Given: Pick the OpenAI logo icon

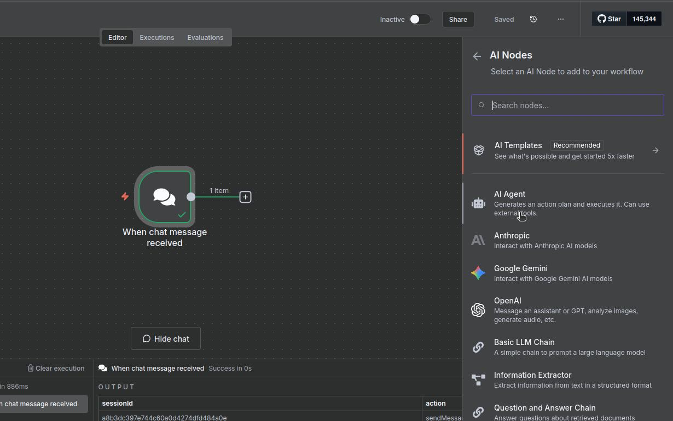Looking at the screenshot, I should (478, 310).
